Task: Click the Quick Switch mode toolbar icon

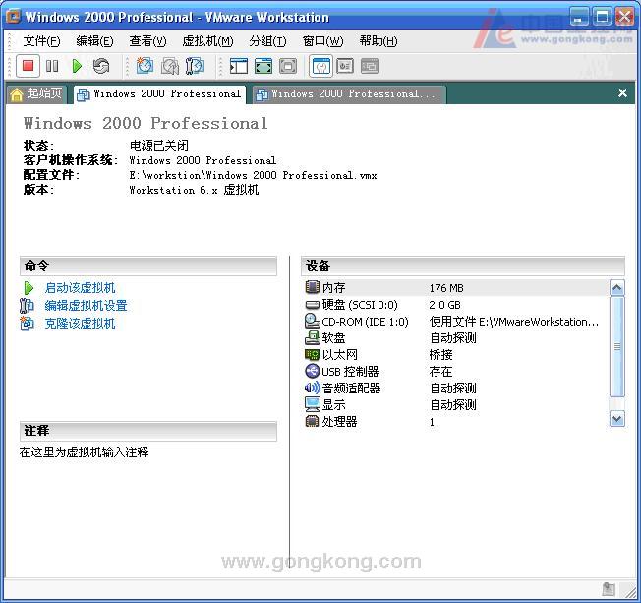Action: [288, 66]
